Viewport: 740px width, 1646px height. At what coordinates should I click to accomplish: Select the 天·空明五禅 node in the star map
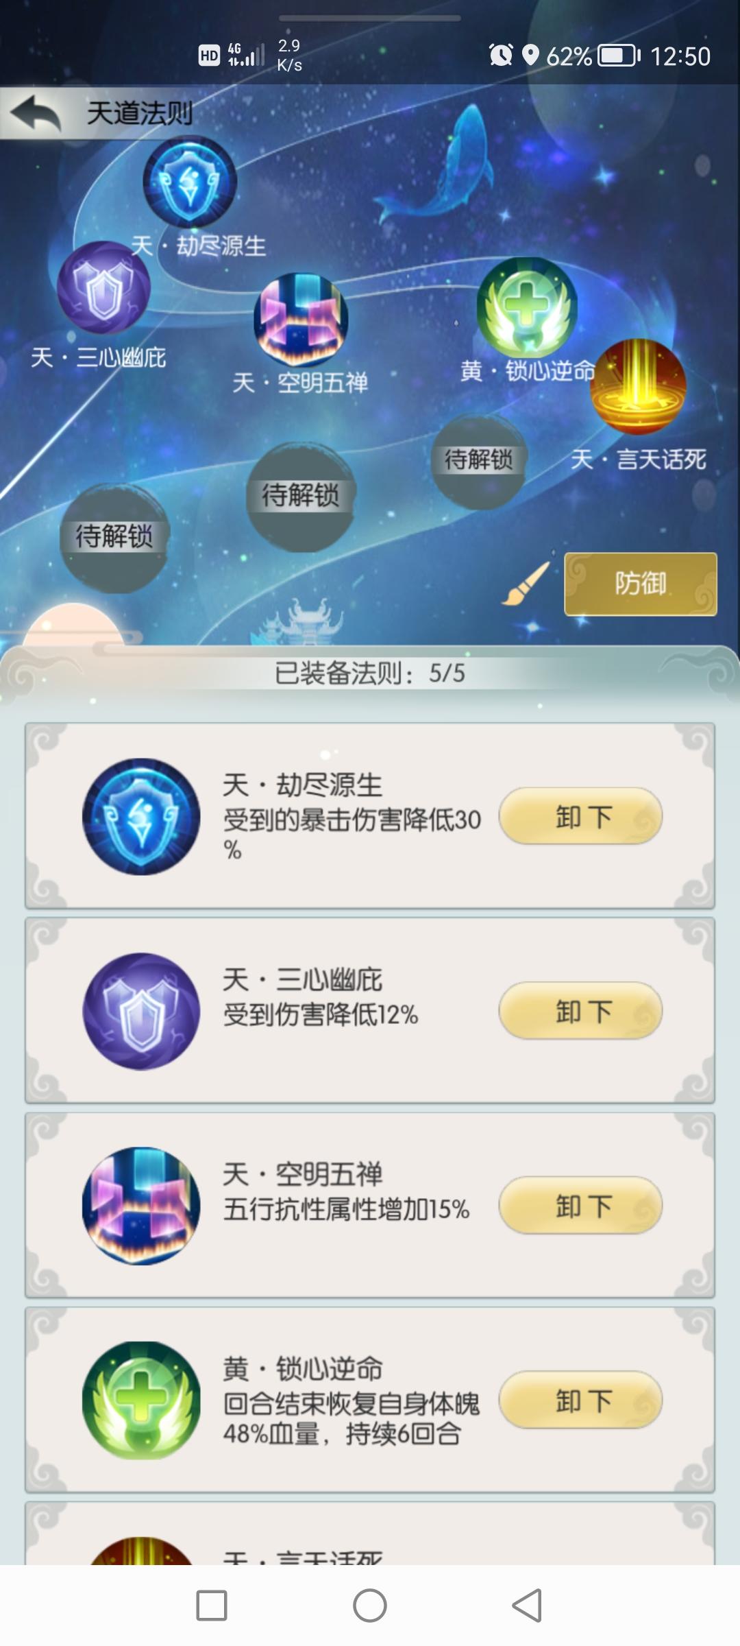301,320
